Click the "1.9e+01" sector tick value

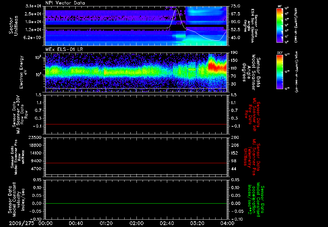tap(33, 22)
